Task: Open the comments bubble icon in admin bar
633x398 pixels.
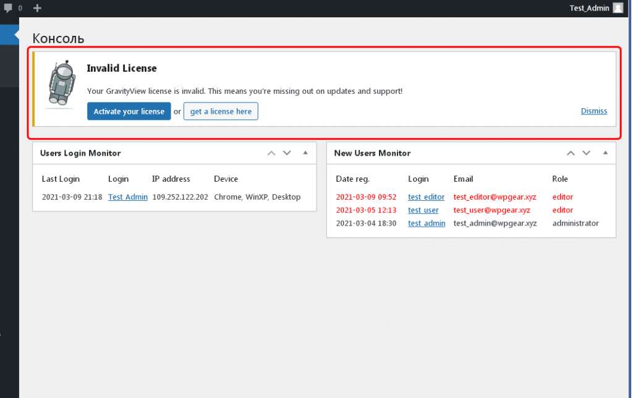Action: click(x=8, y=8)
